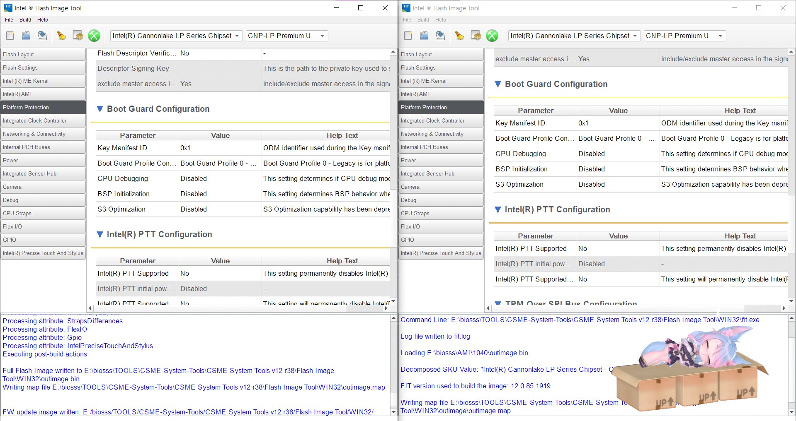This screenshot has width=796, height=421.
Task: Open chipset dropdown in left window
Action: coord(176,36)
